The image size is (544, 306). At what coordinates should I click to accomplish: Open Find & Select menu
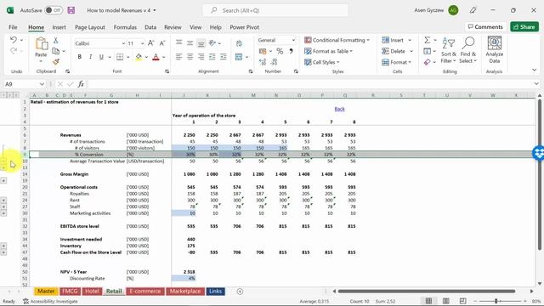pyautogui.click(x=468, y=50)
